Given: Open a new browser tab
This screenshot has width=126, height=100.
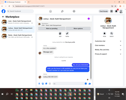Looking at the screenshot, I should tap(29, 2).
